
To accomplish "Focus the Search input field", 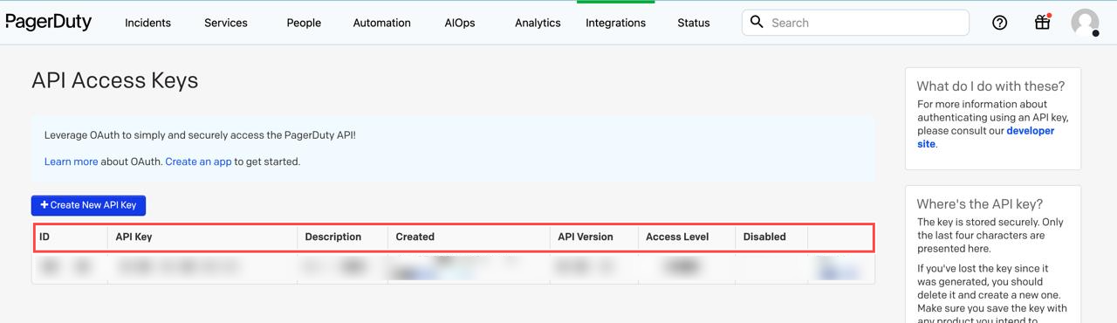I will click(855, 23).
